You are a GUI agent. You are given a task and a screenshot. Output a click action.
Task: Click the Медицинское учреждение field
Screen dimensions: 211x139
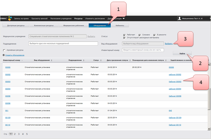(x=58, y=36)
